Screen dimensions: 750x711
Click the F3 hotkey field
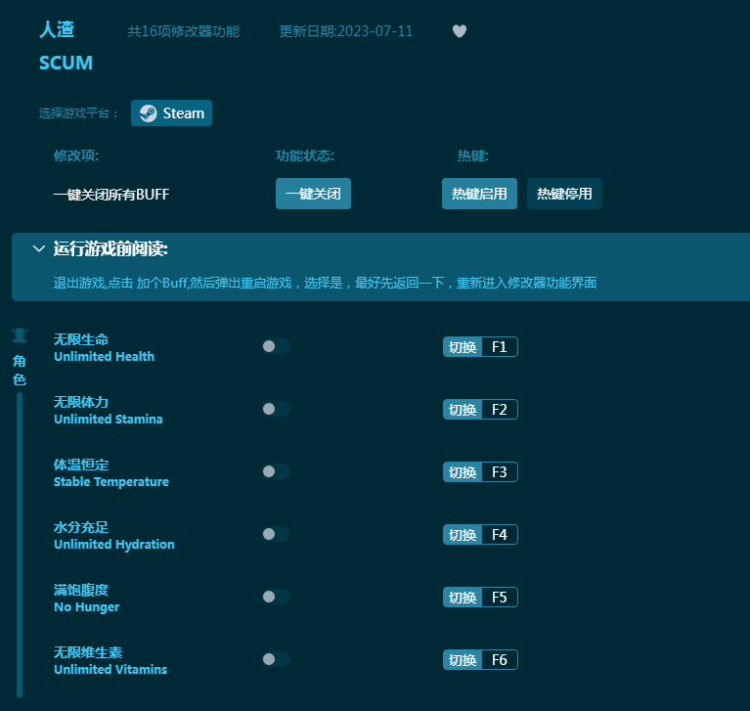click(x=500, y=472)
